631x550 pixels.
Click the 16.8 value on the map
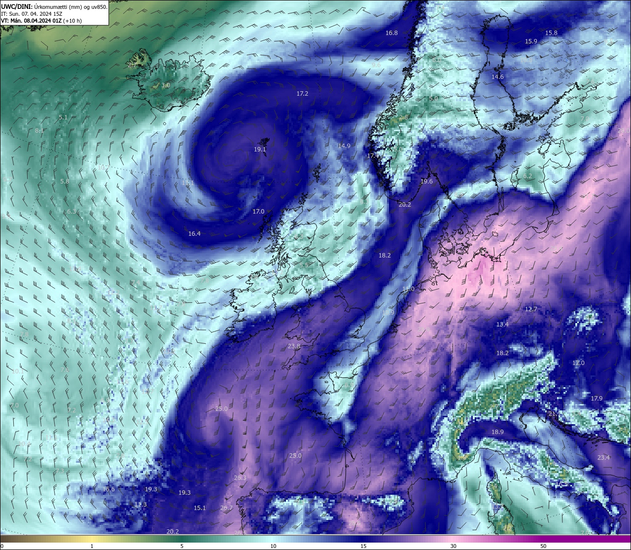[x=391, y=33]
